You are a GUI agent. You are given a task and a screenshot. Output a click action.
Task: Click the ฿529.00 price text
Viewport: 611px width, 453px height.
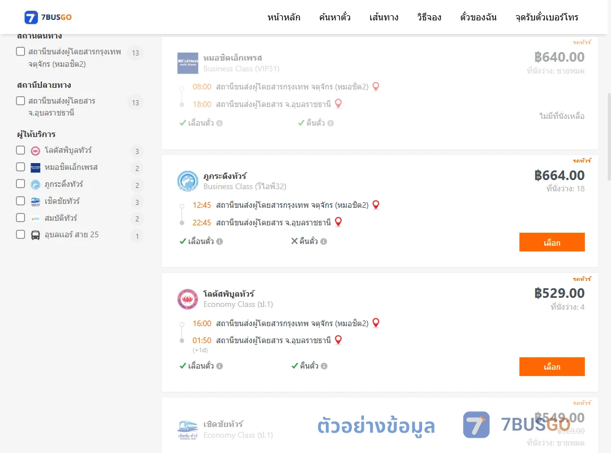click(x=559, y=293)
